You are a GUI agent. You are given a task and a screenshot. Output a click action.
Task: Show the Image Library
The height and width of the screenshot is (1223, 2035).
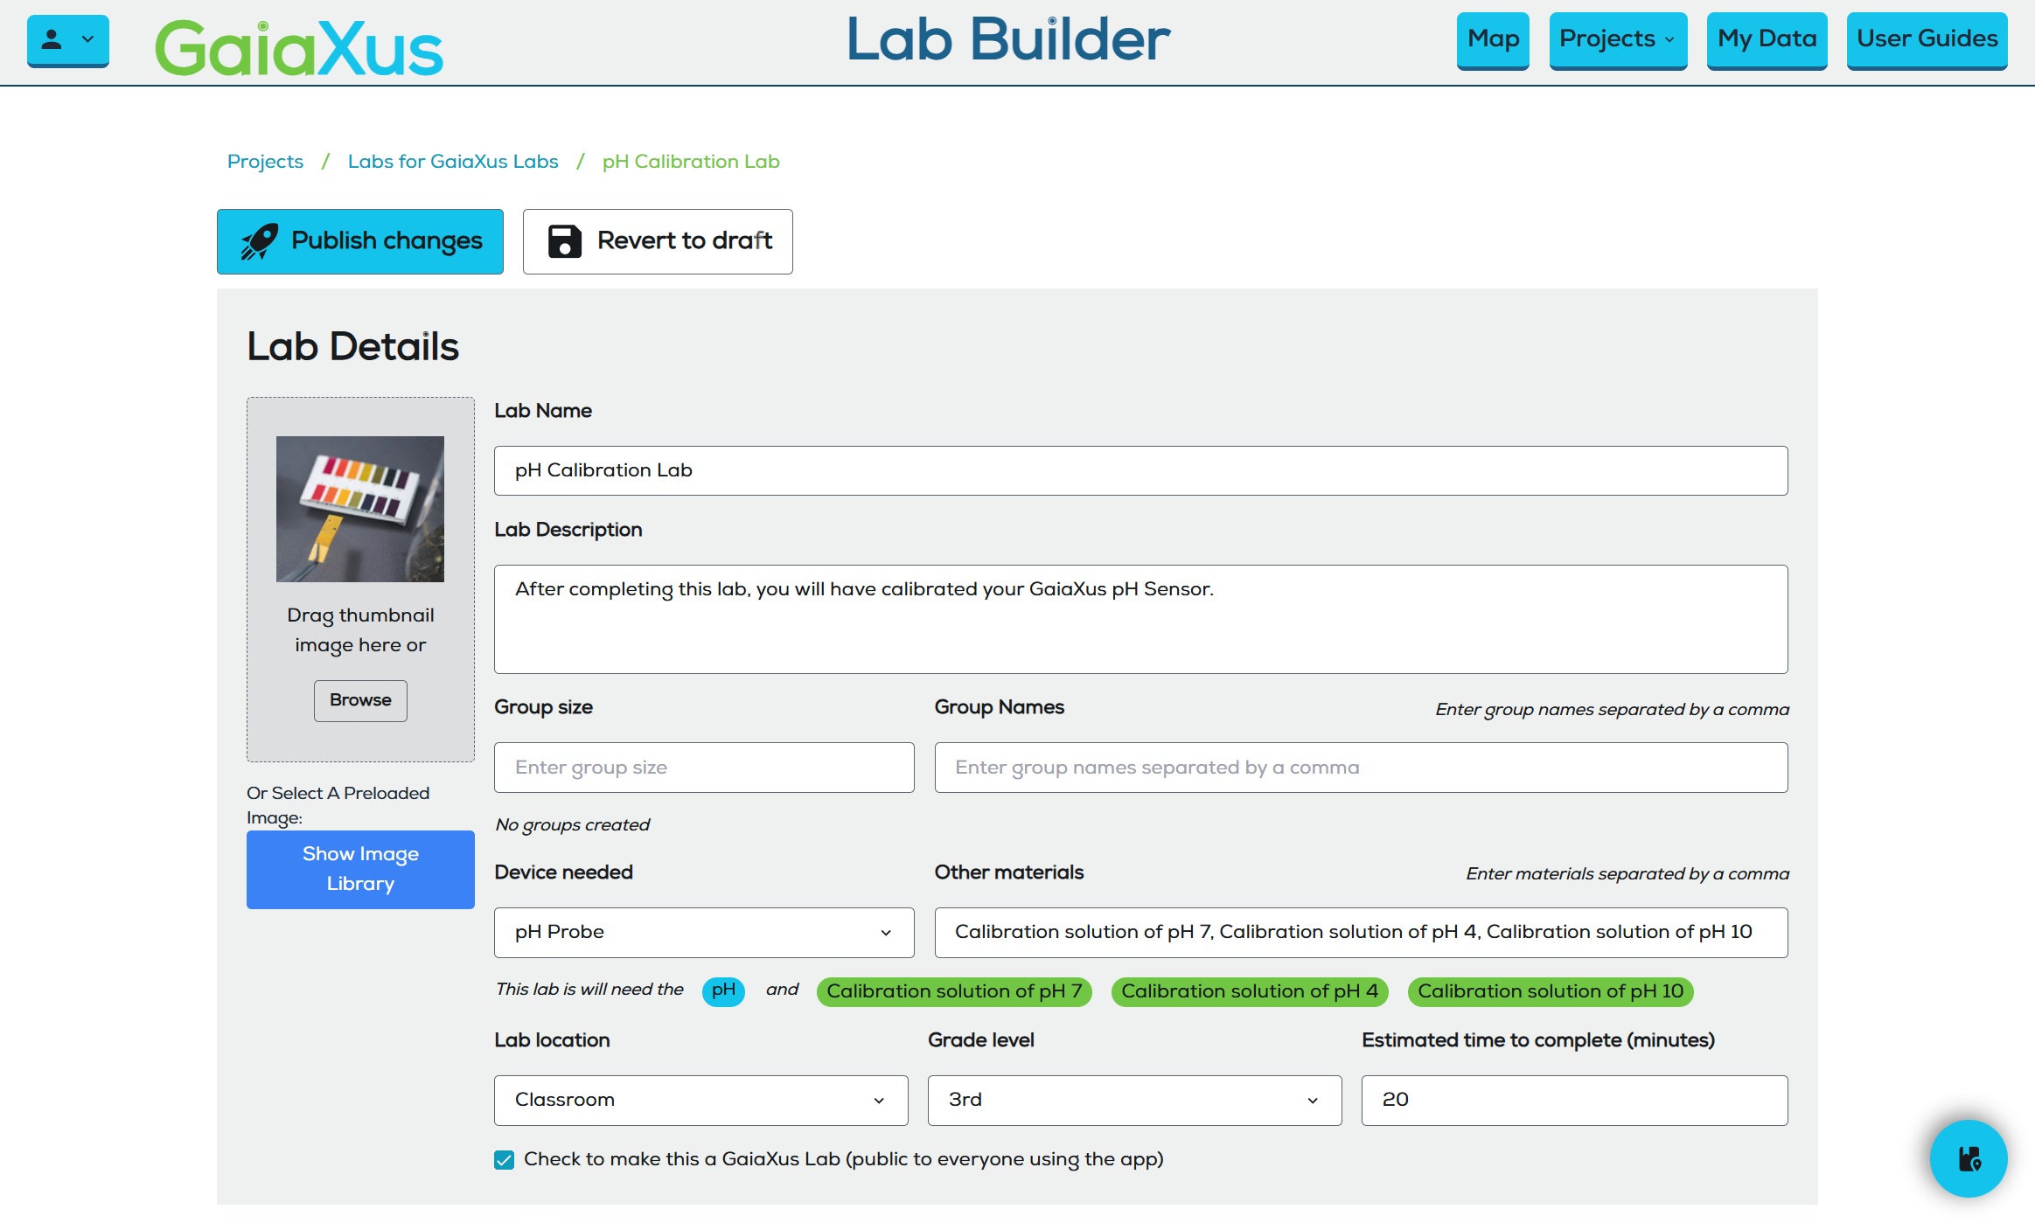(360, 870)
